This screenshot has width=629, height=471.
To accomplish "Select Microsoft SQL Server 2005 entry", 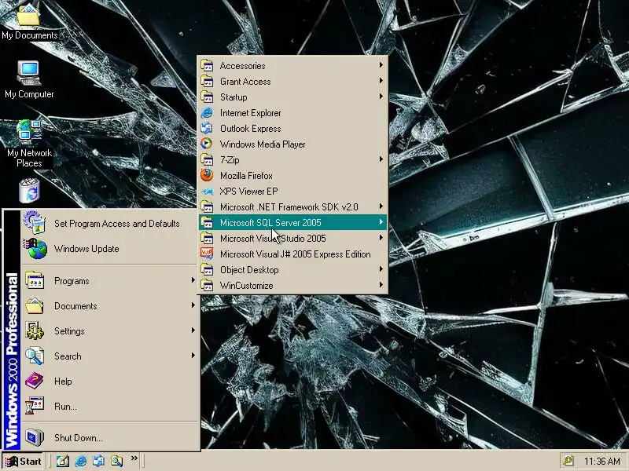I will [x=292, y=223].
